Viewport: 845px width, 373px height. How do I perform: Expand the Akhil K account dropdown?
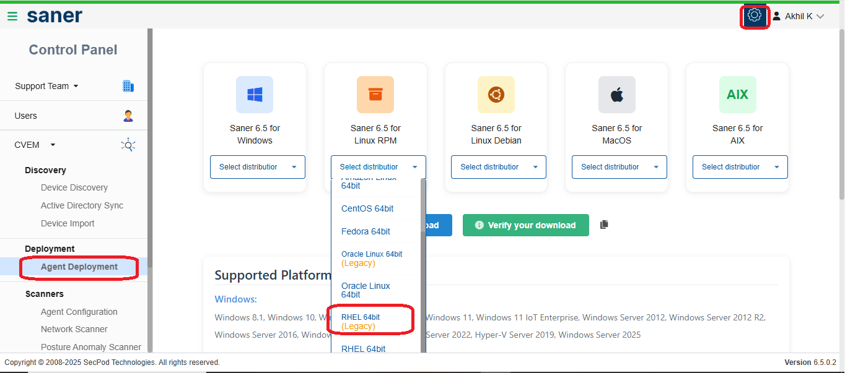pos(820,17)
